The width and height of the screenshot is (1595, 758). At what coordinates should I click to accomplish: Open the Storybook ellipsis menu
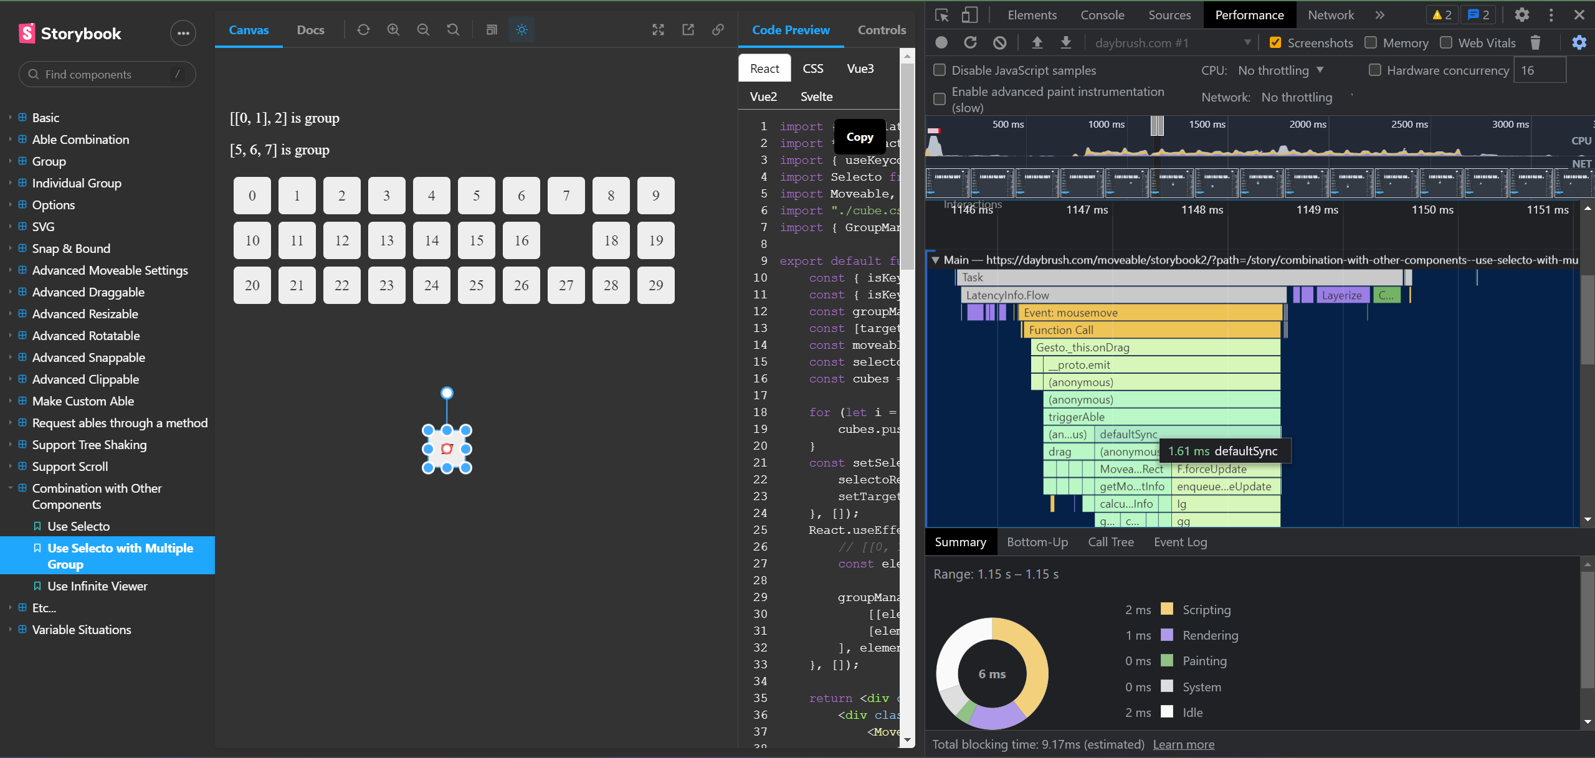183,33
